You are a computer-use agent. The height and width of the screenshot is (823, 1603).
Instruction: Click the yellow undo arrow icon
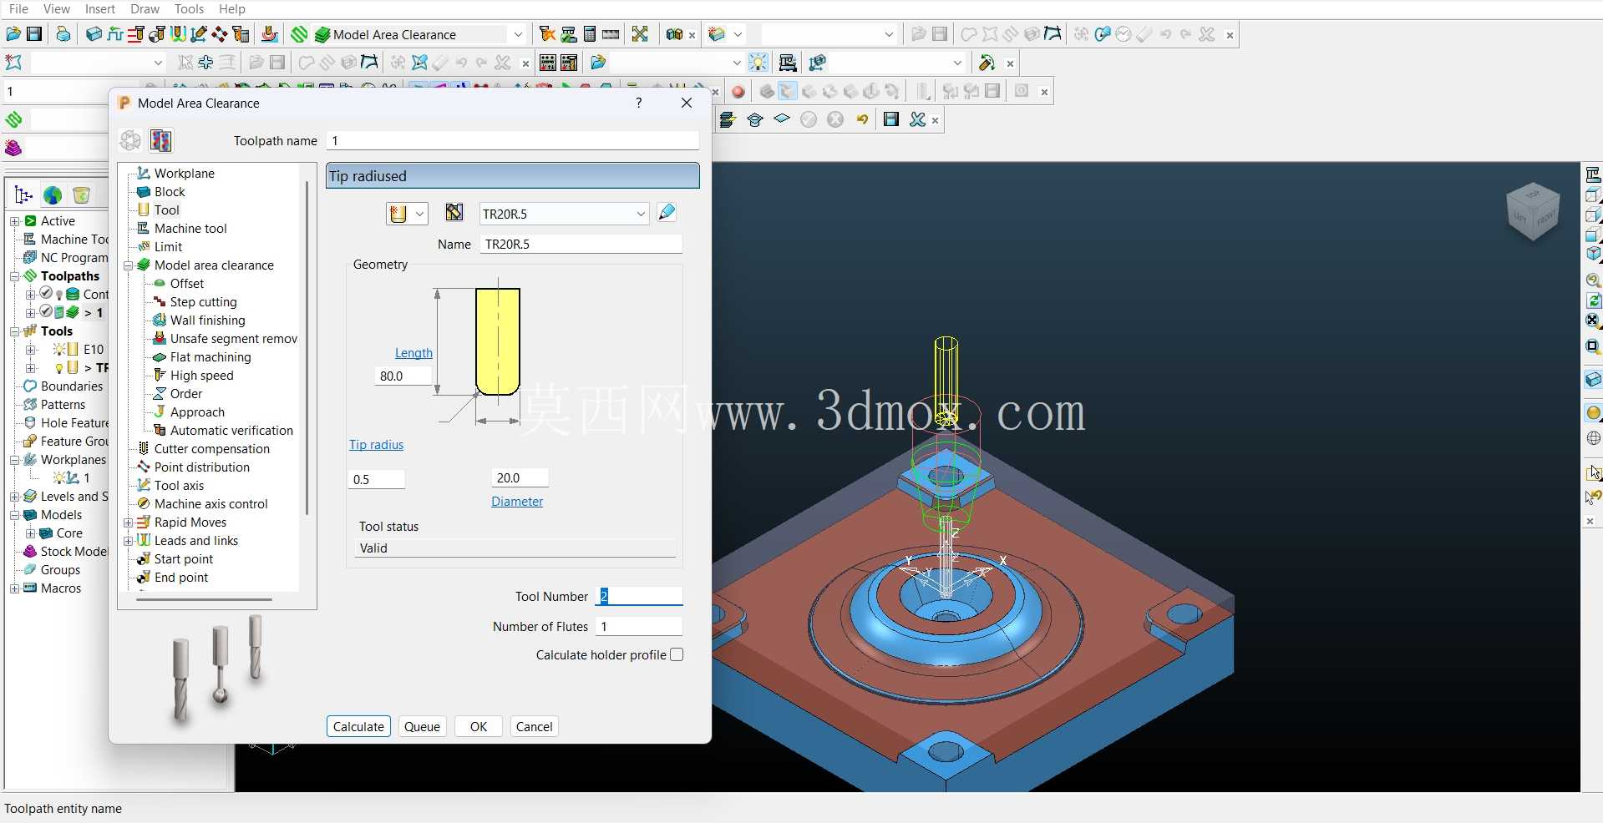[862, 119]
